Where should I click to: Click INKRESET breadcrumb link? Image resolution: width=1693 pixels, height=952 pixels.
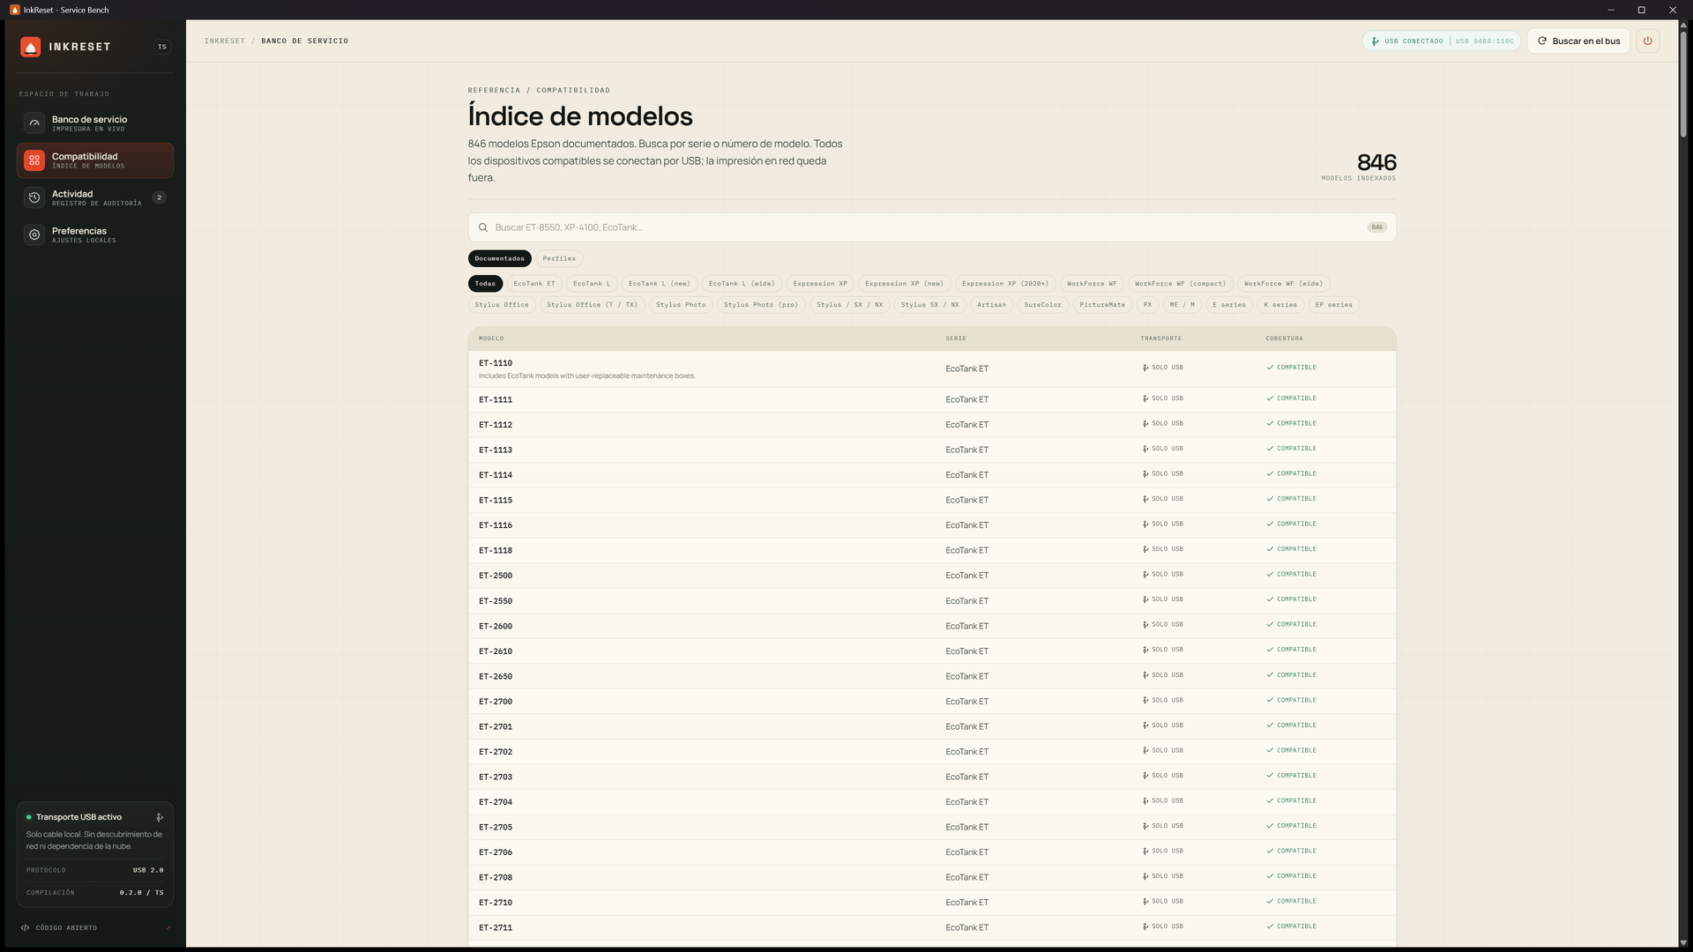[x=225, y=41]
